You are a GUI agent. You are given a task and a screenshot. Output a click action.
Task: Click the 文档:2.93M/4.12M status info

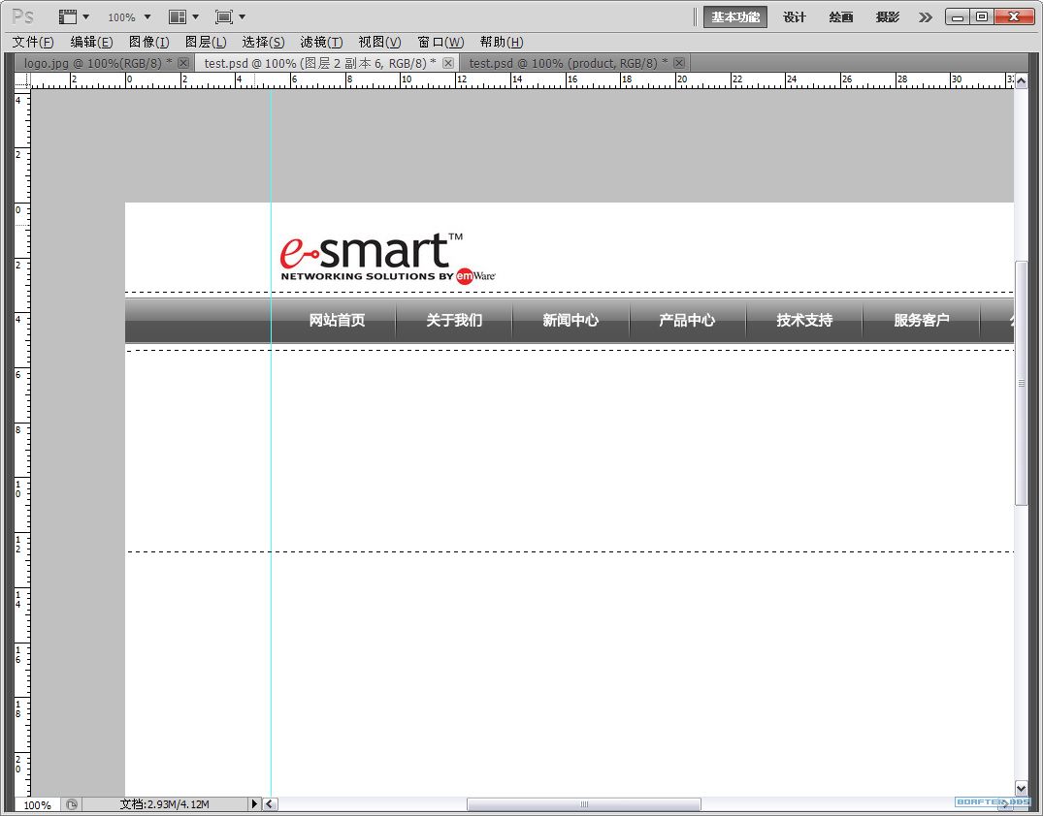(x=164, y=804)
